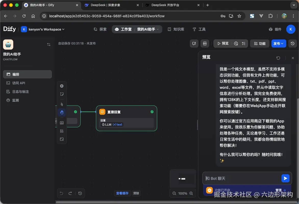Click the green check on the 直接回复 node

tap(152, 112)
